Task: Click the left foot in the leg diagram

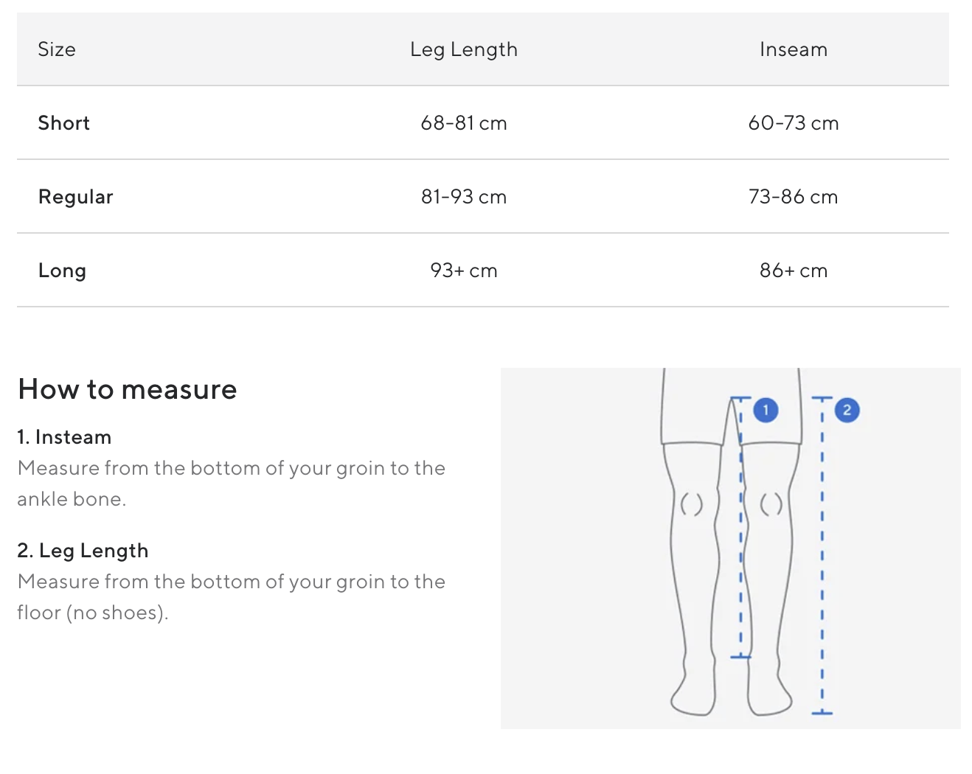Action: coord(694,693)
